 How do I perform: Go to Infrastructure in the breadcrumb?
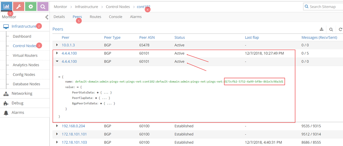coord(86,7)
